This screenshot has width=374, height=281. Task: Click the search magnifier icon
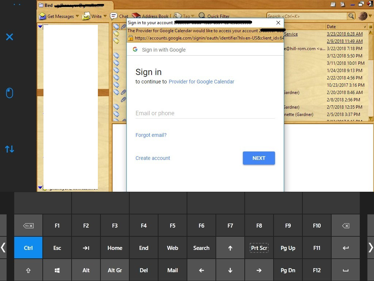tap(351, 16)
